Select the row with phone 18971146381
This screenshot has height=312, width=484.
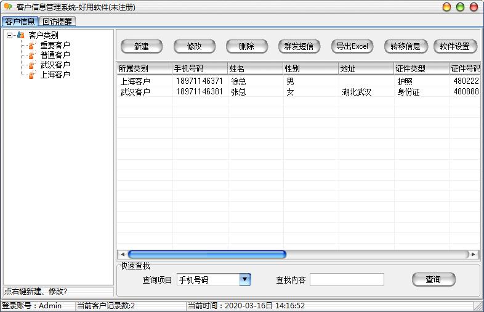click(x=299, y=92)
